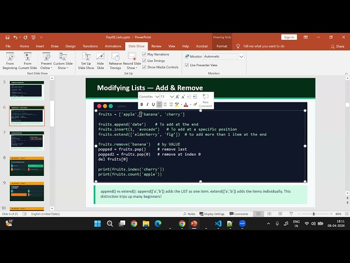Start Slide Show from status bar
Screen dimensions: 350x263
point(291,214)
